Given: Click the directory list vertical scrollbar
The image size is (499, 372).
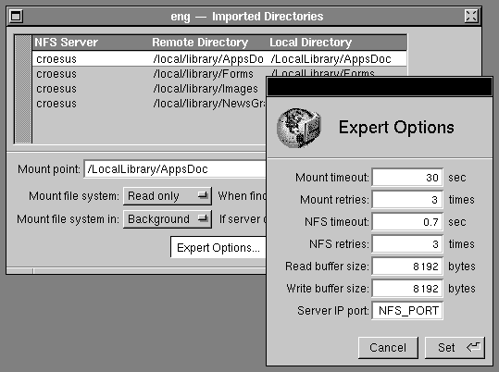Looking at the screenshot, I should 23,89.
